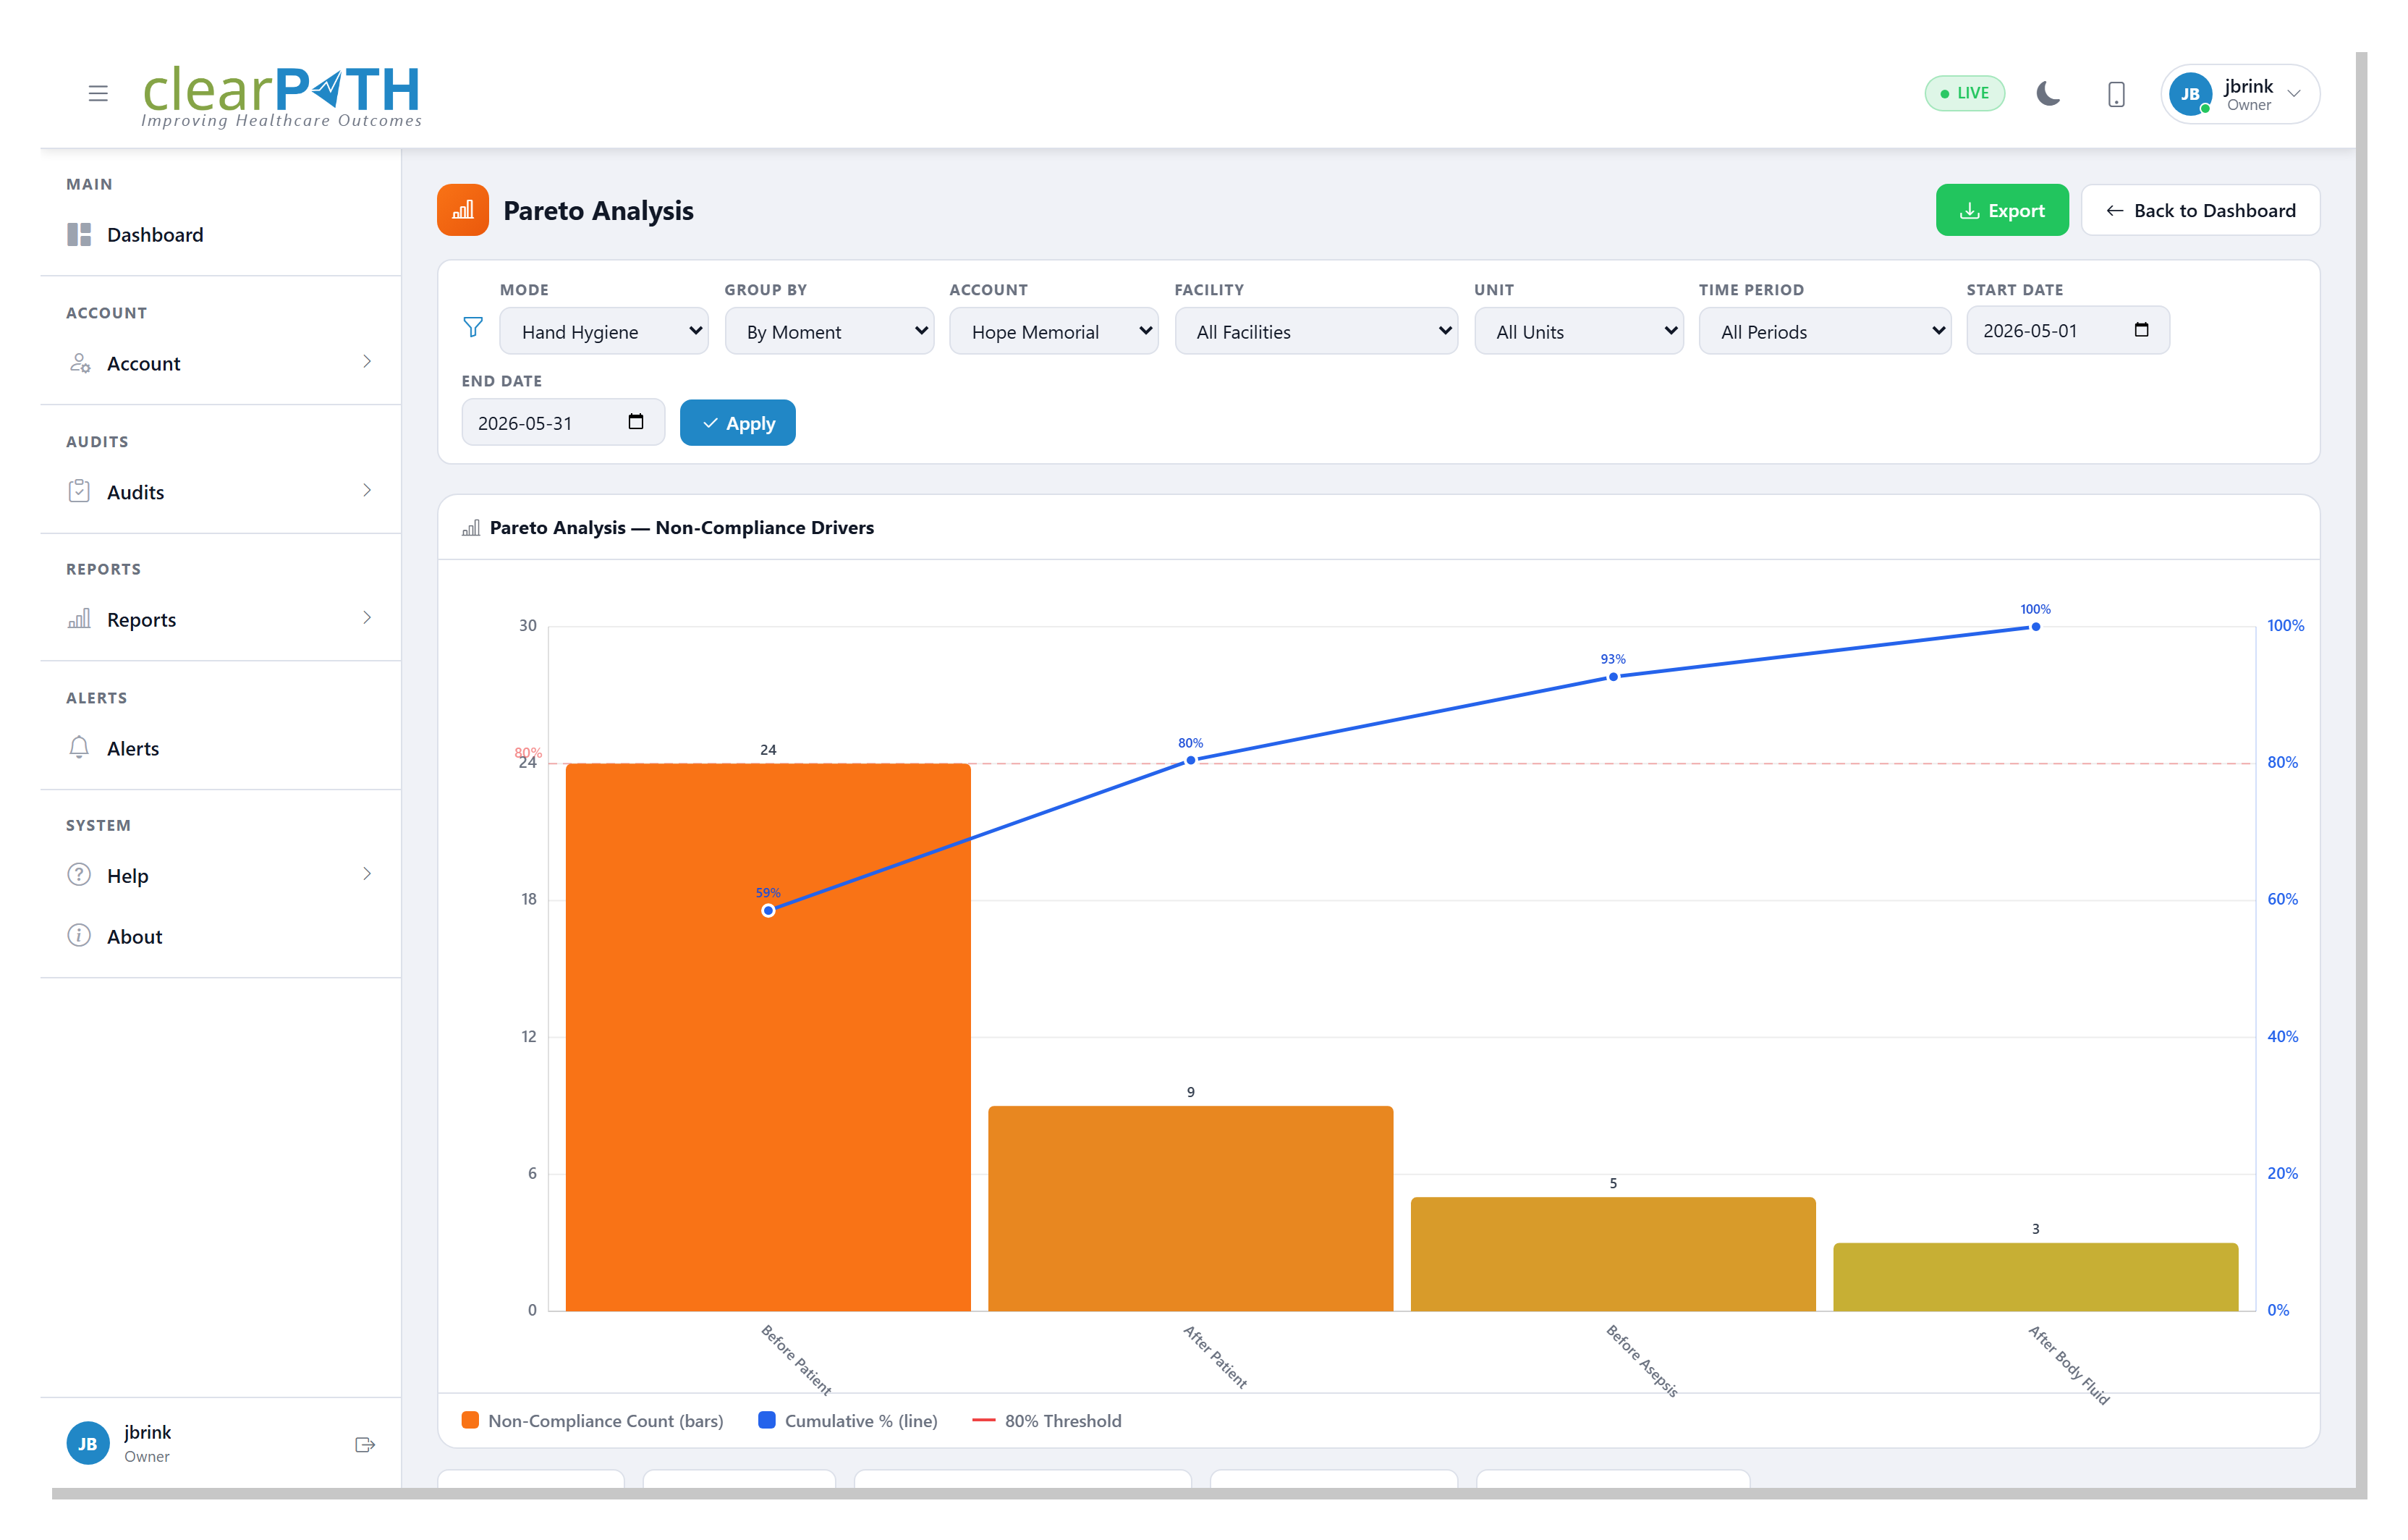Click the Before Patient bar
Screen dimensions: 2408x1540
768,1037
